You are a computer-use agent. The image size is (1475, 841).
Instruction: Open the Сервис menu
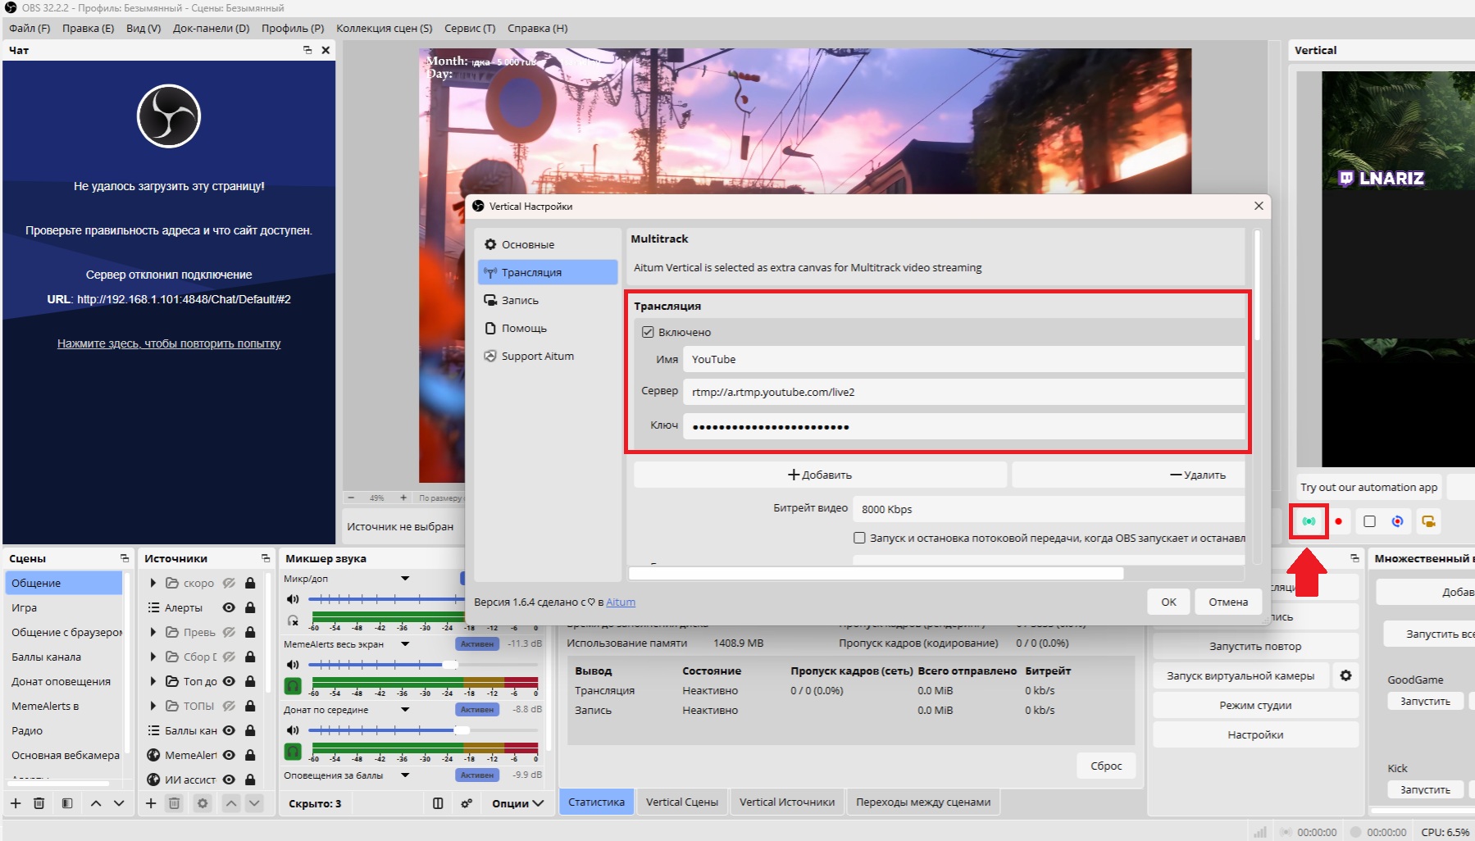(x=470, y=28)
